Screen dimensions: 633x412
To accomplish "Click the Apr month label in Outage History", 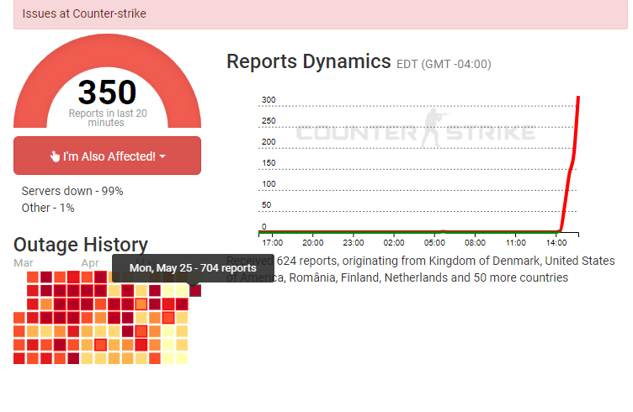I will pyautogui.click(x=90, y=263).
